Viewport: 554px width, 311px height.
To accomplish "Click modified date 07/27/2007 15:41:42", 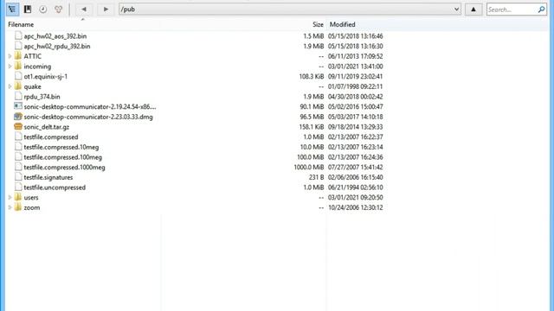I will 356,168.
